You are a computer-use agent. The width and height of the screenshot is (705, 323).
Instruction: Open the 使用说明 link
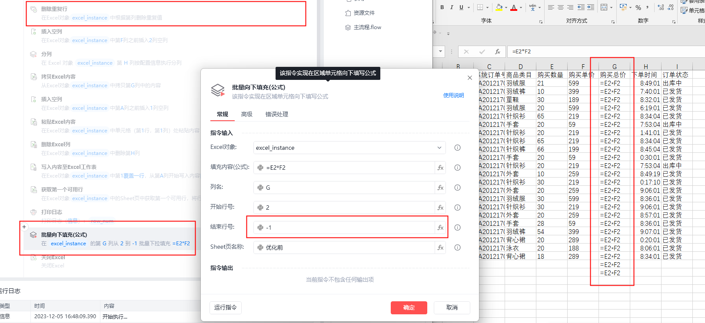click(x=453, y=96)
